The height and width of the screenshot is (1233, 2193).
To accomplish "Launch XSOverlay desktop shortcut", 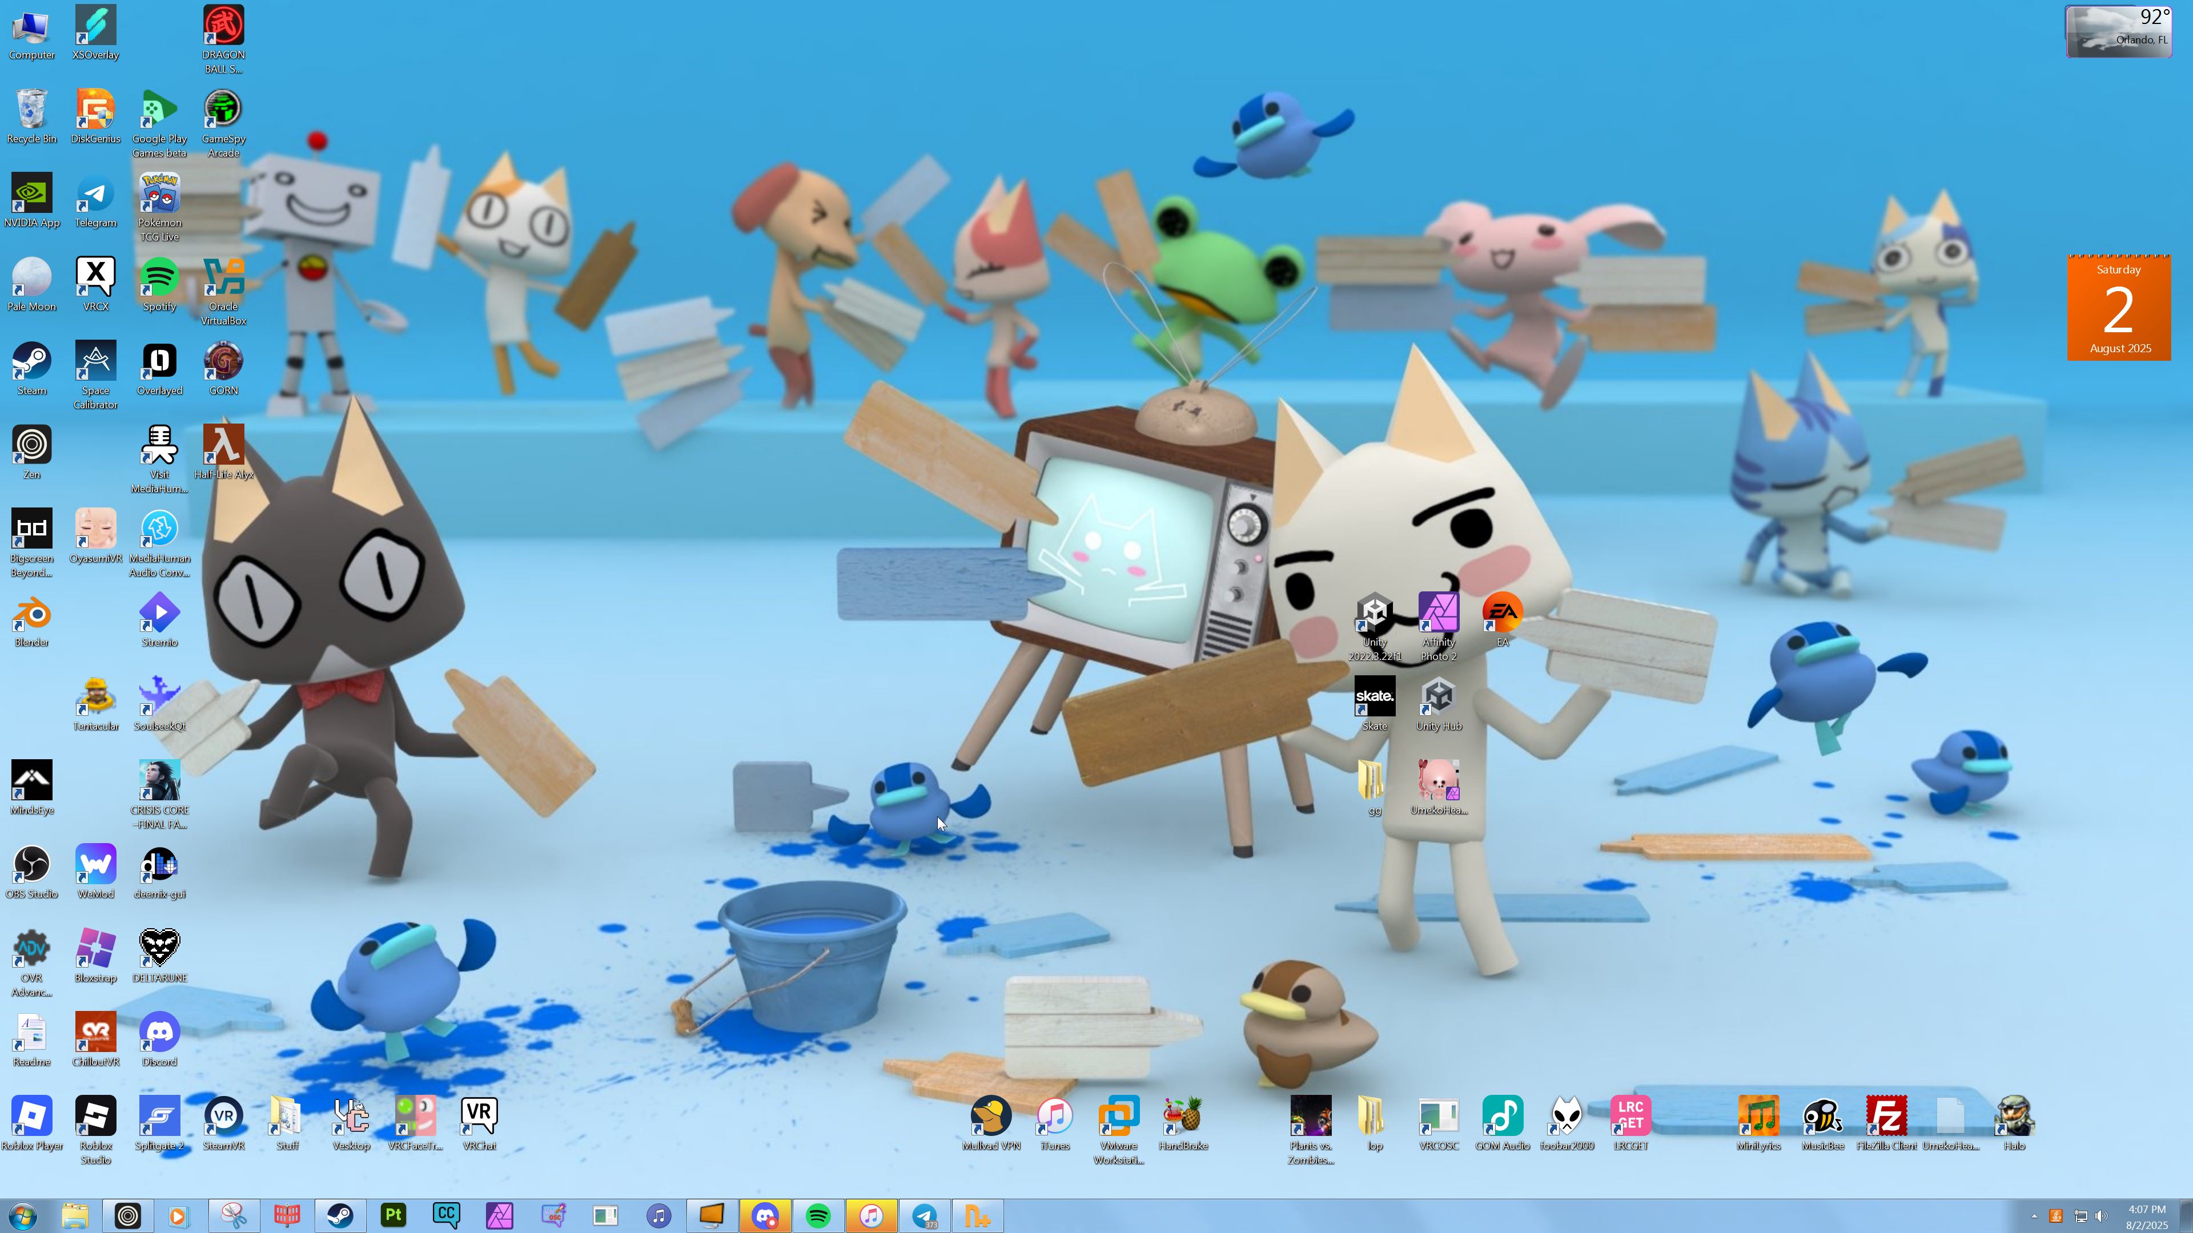I will 95,33.
